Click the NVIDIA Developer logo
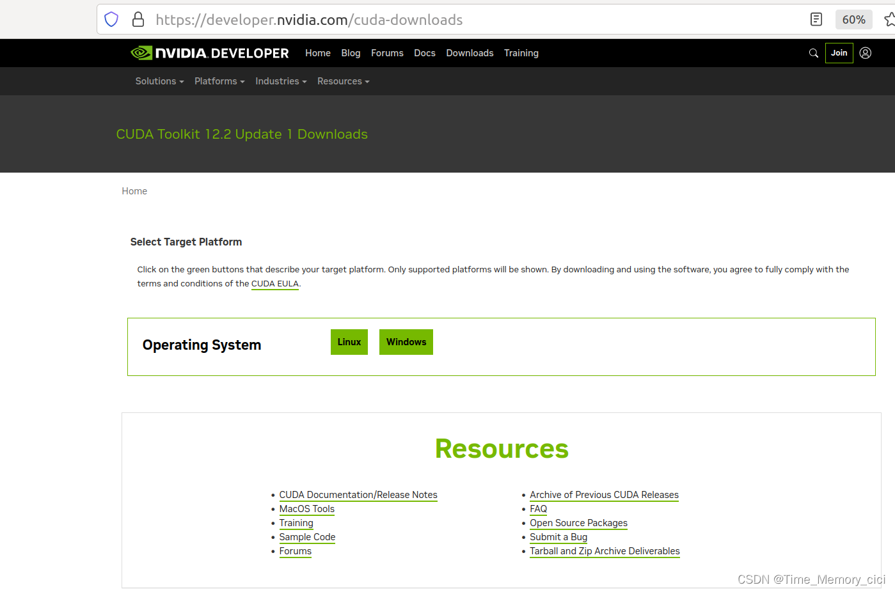This screenshot has height=592, width=895. (x=210, y=53)
